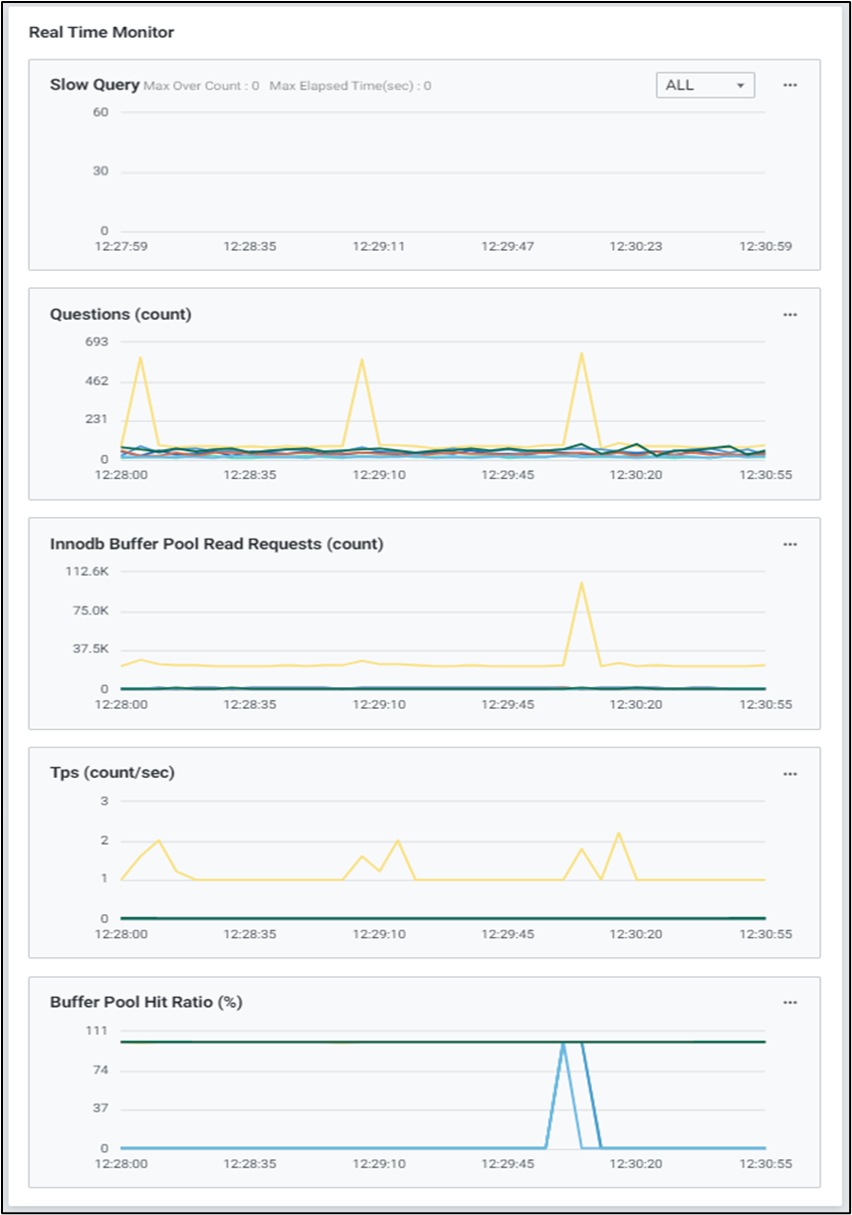This screenshot has width=852, height=1215.
Task: Open Buffer Pool Hit Ratio ellipsis menu
Action: point(789,1003)
